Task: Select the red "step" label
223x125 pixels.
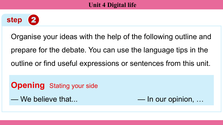Action: (14, 20)
